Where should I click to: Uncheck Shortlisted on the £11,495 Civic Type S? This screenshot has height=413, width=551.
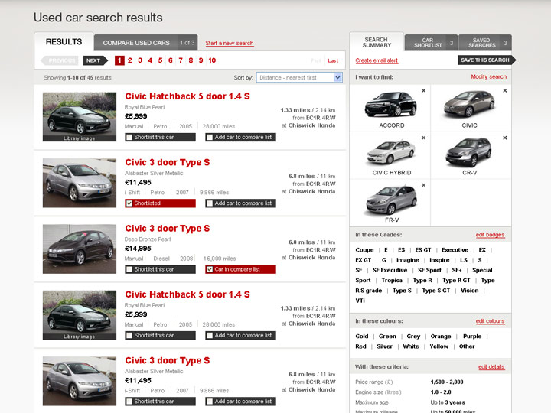129,203
